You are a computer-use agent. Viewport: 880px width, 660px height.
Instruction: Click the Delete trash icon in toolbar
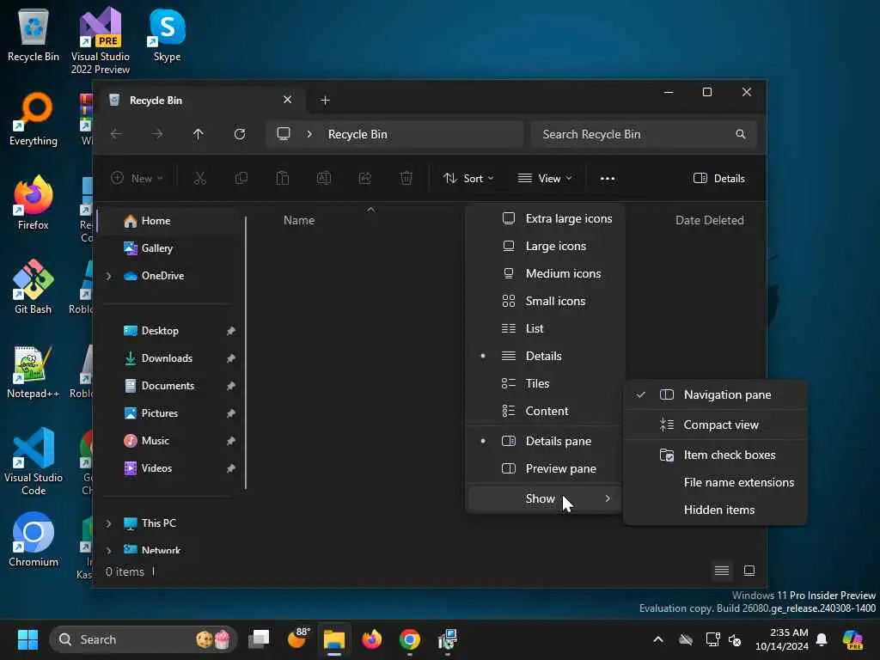[406, 179]
